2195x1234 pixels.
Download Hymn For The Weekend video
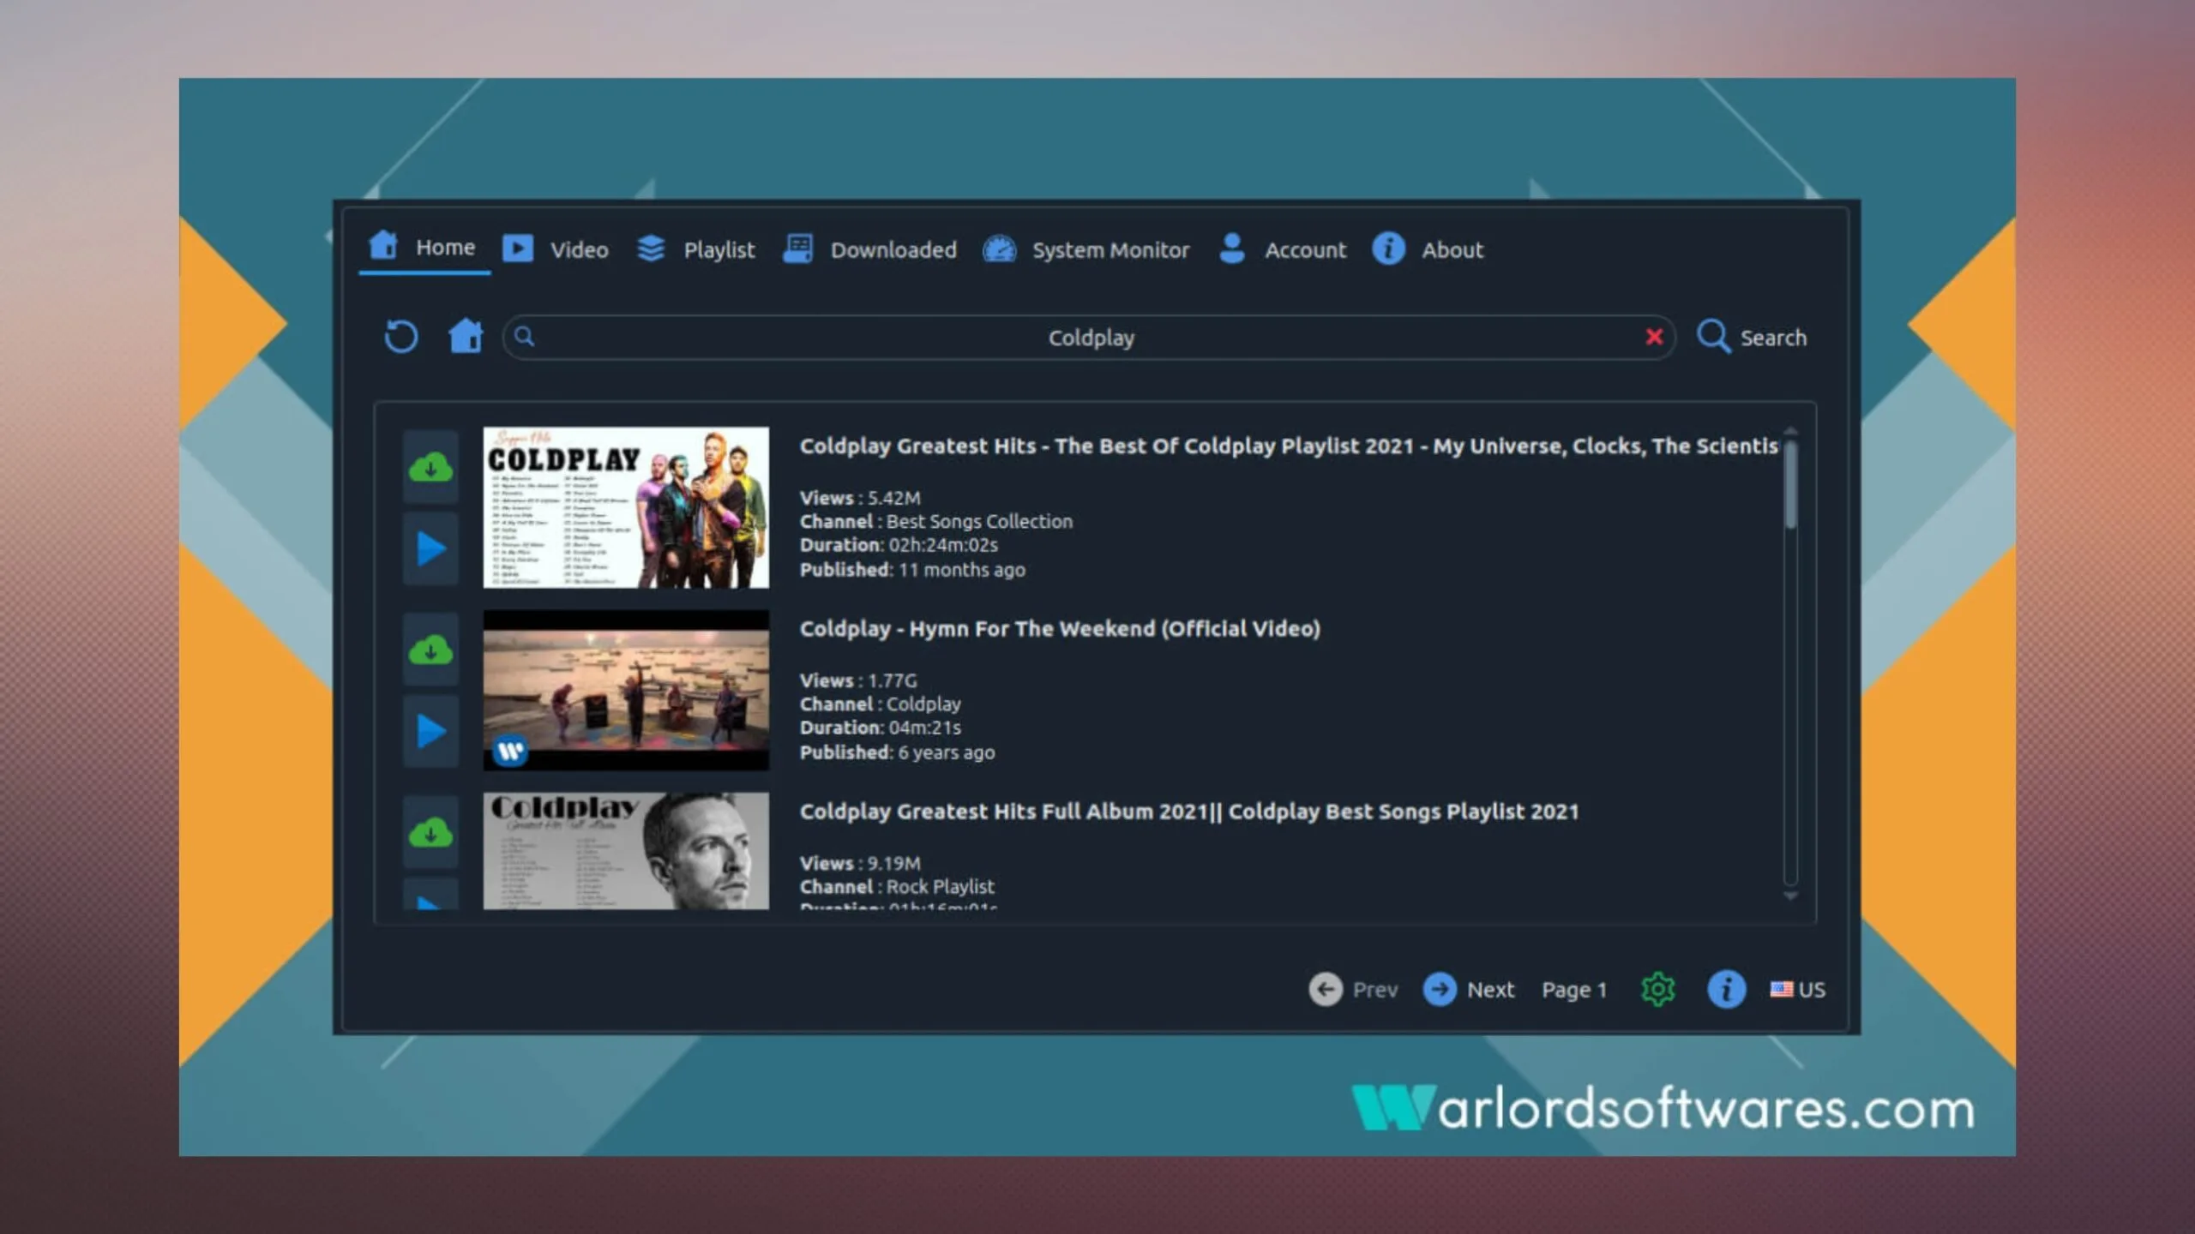(430, 650)
